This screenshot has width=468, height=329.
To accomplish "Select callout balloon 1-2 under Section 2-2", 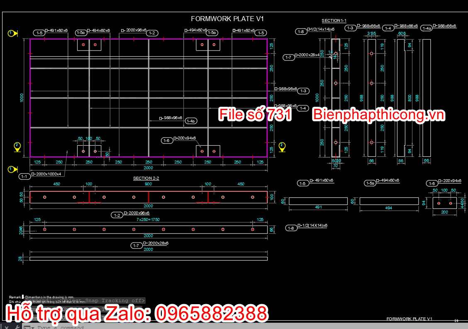I will 117,214.
